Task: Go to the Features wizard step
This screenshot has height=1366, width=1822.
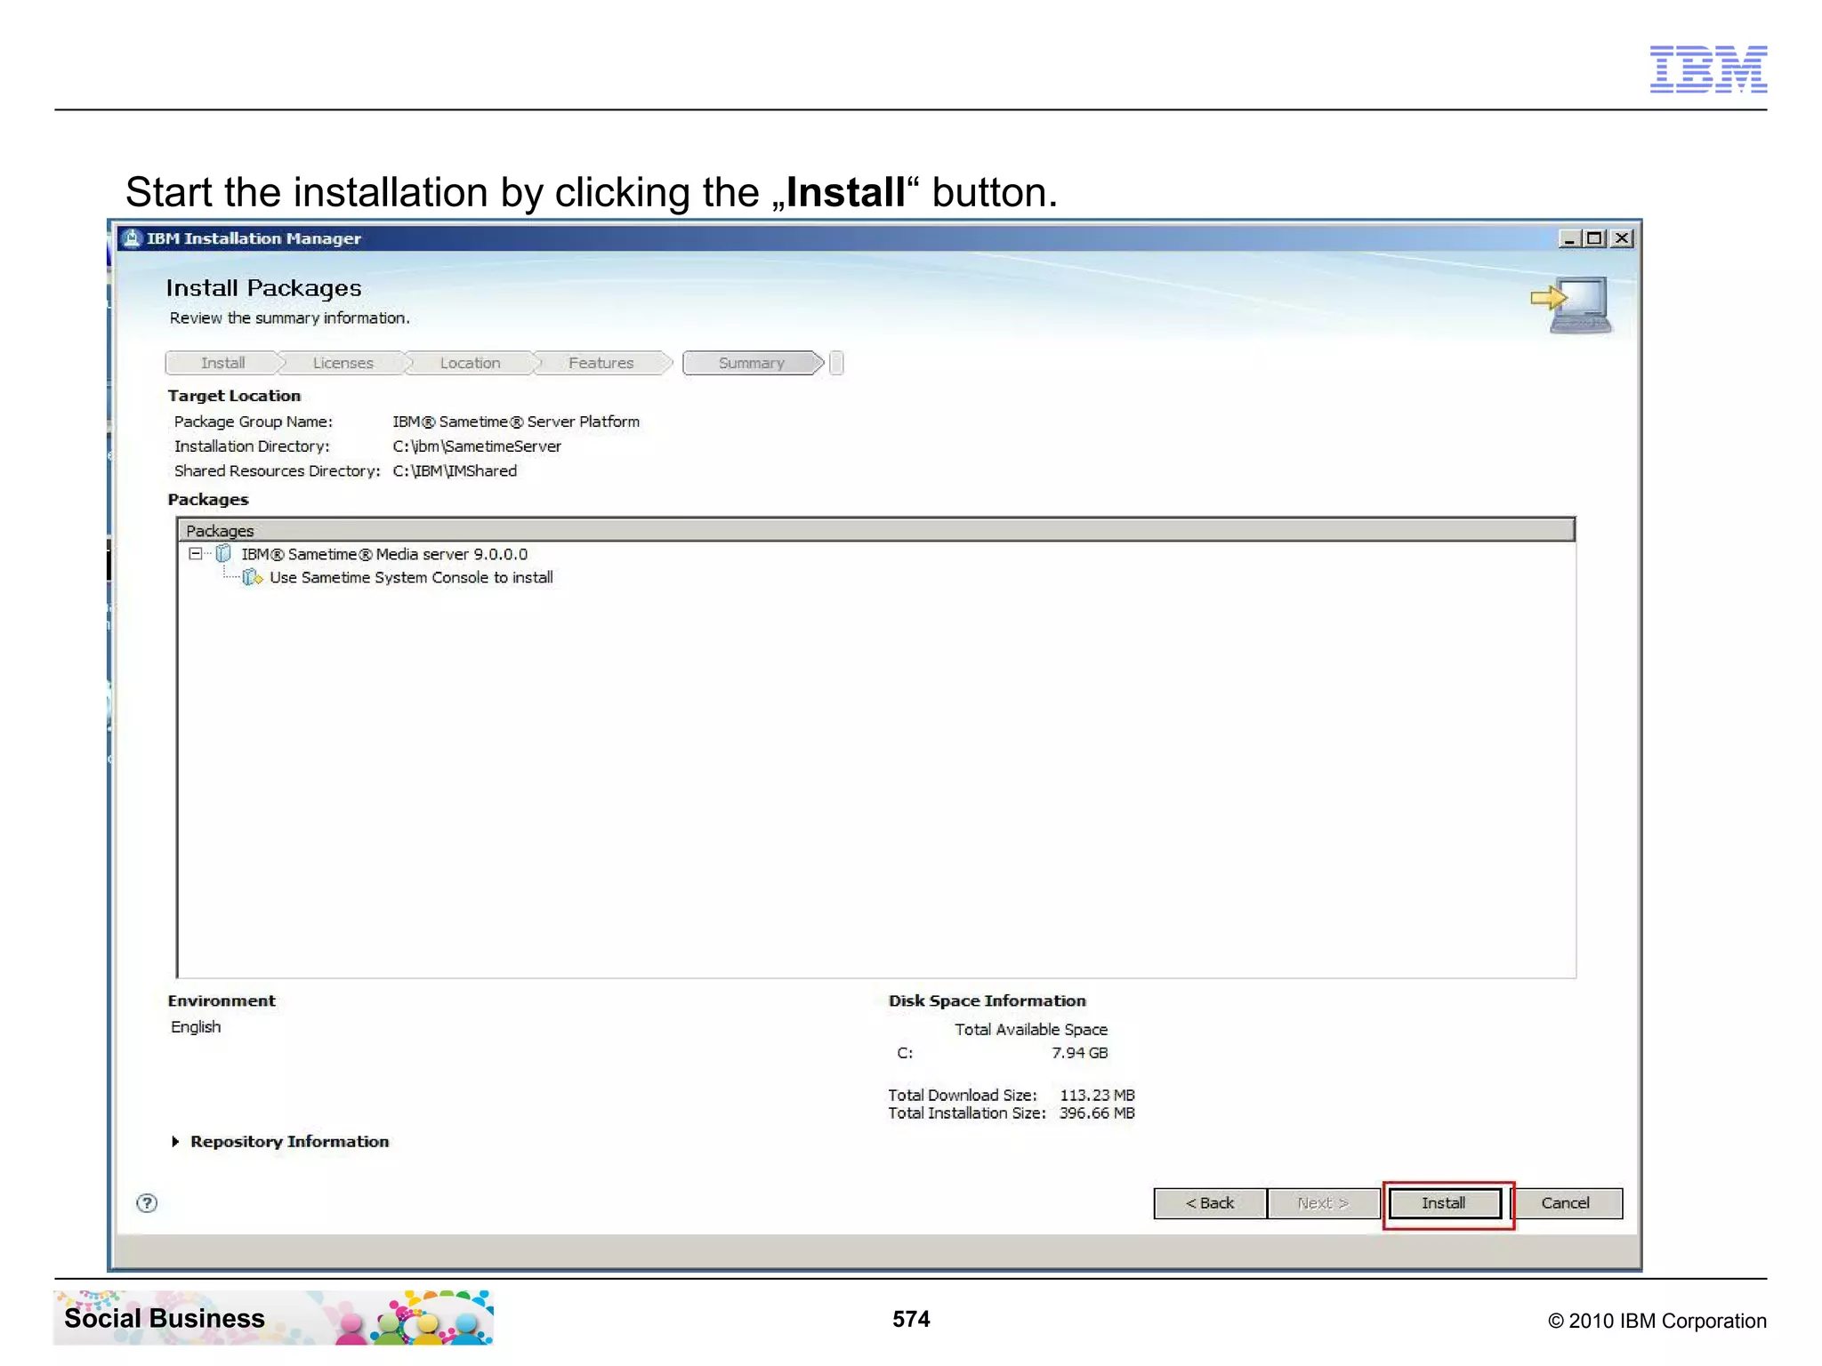Action: [x=601, y=363]
